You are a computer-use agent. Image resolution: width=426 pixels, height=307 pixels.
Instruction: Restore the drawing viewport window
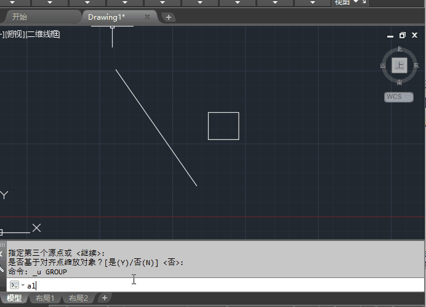click(403, 35)
